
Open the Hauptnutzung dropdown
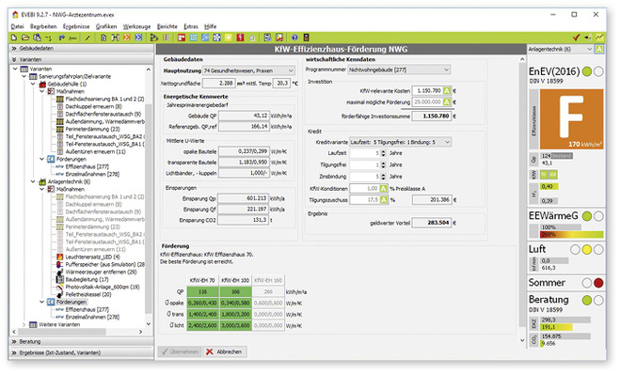point(248,70)
